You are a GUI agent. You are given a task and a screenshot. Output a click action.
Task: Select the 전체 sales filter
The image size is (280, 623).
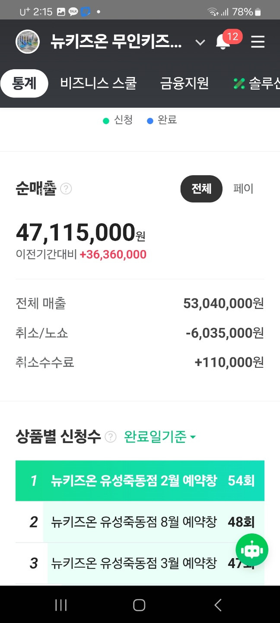pyautogui.click(x=201, y=189)
